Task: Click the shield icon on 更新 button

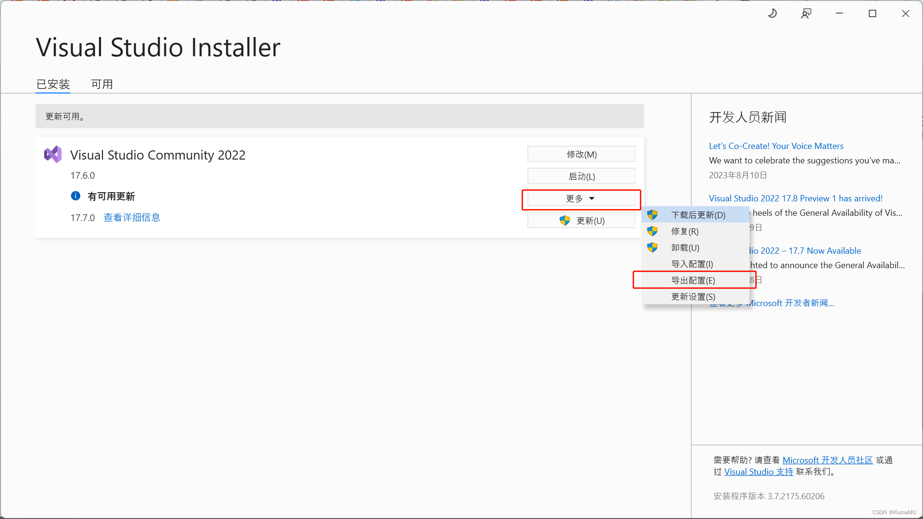Action: pos(565,221)
